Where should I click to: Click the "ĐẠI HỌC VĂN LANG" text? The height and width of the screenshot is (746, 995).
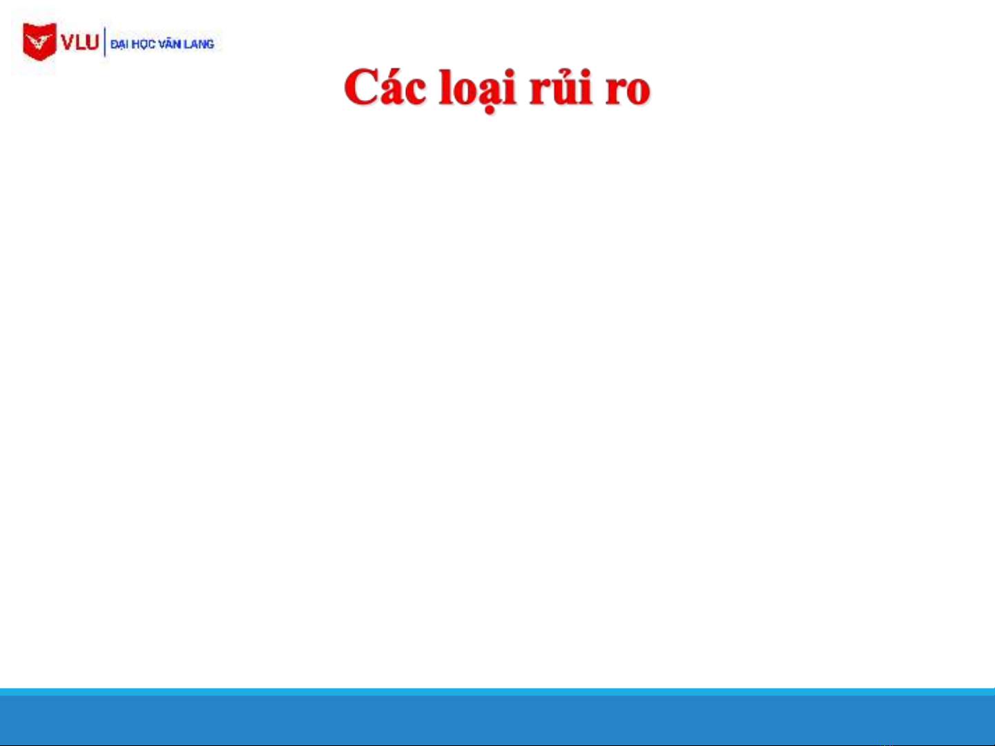(x=162, y=44)
